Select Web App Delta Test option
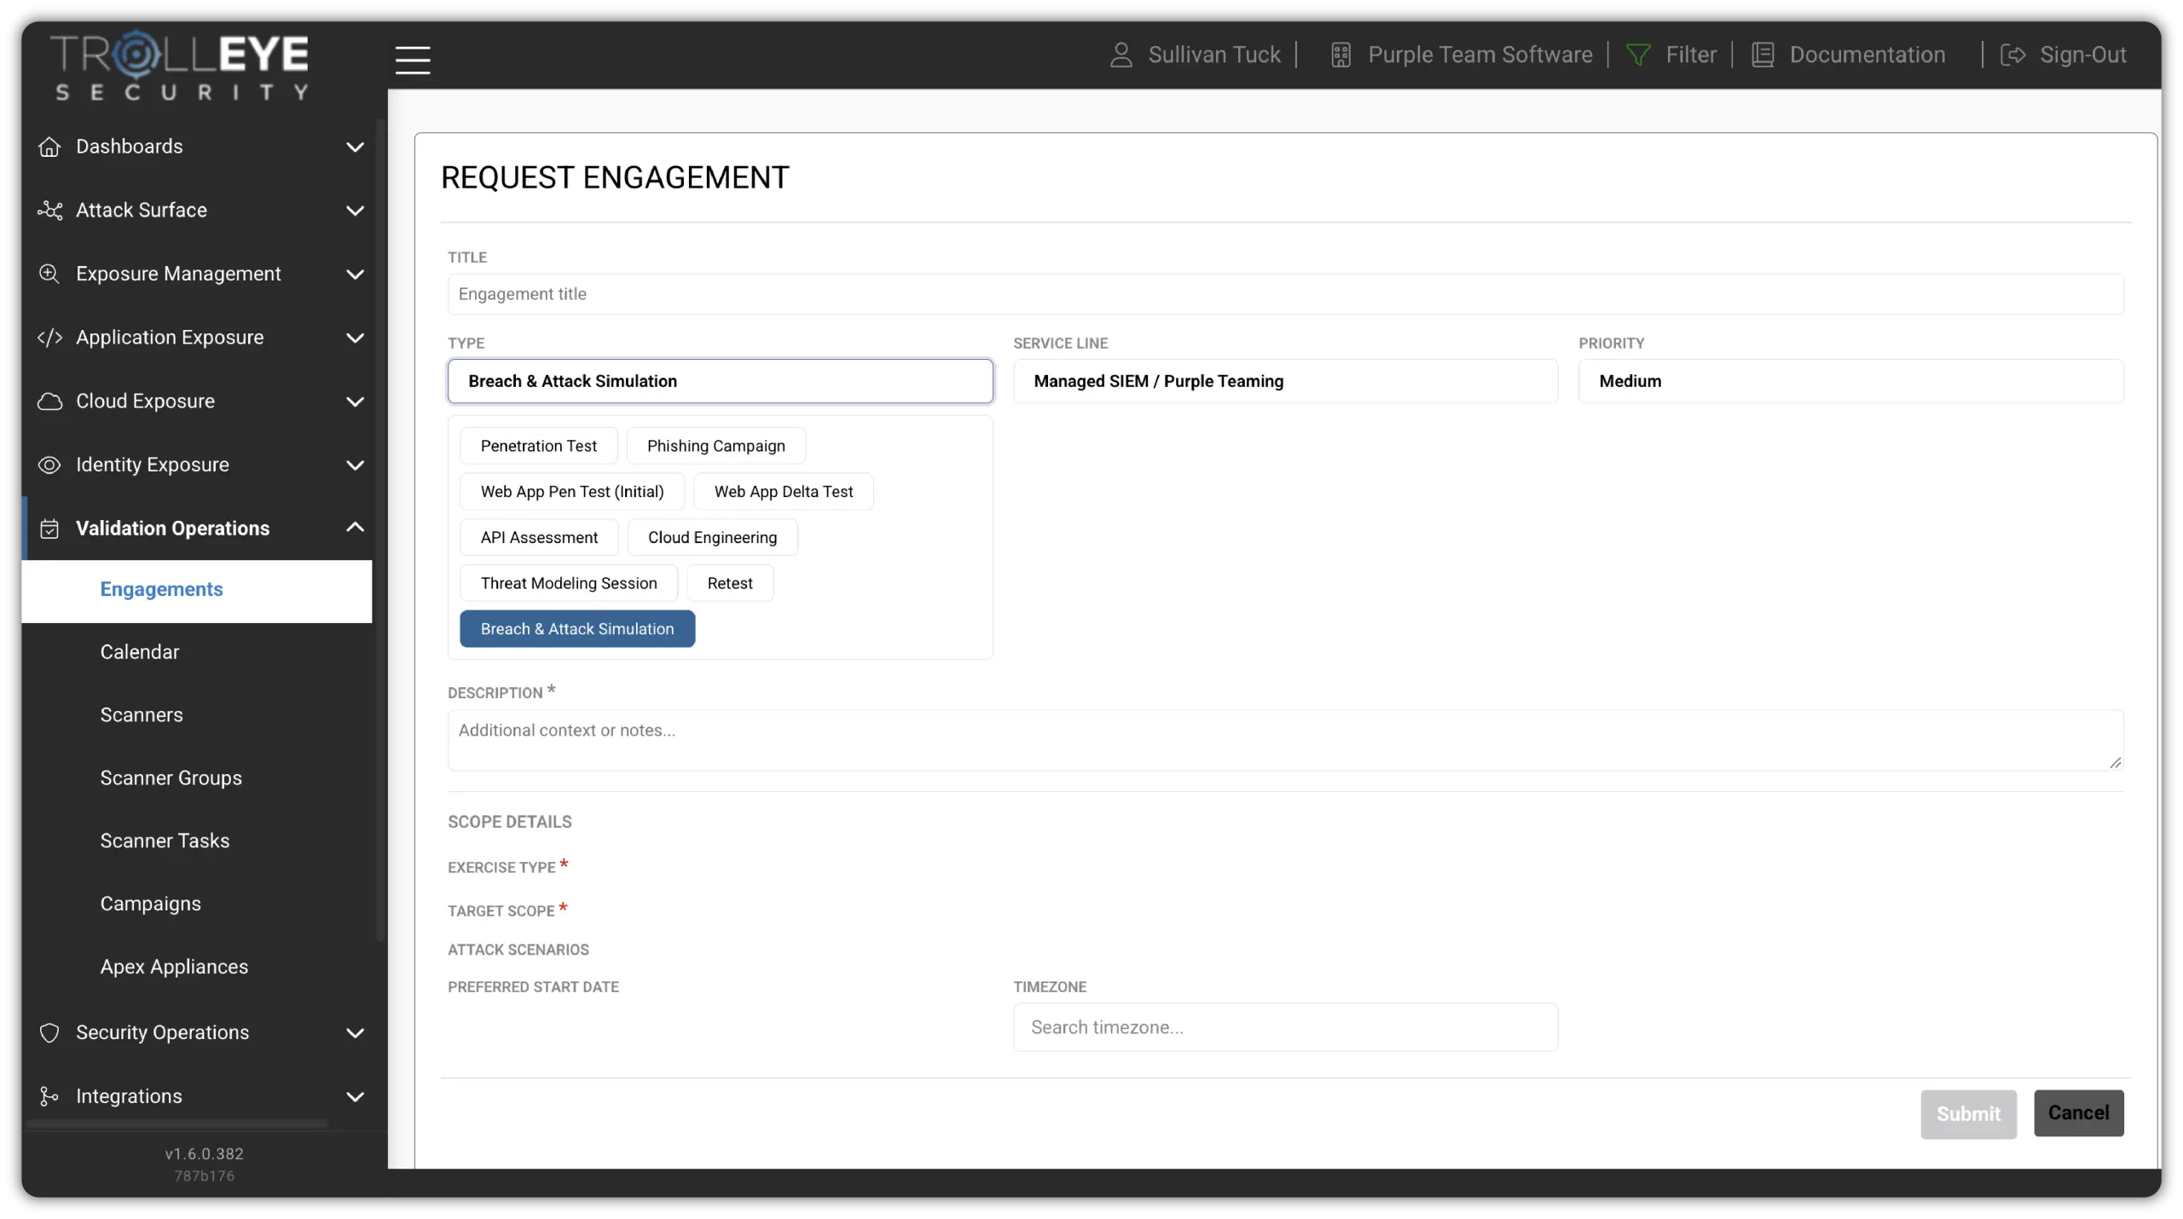The height and width of the screenshot is (1219, 2183). (x=783, y=492)
